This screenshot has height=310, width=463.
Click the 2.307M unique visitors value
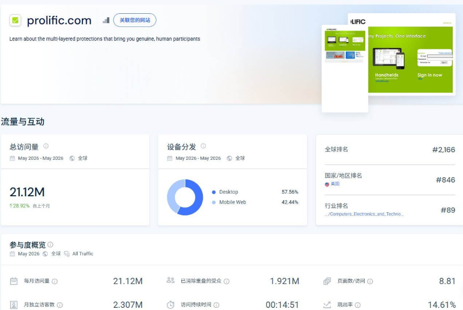[x=128, y=305]
